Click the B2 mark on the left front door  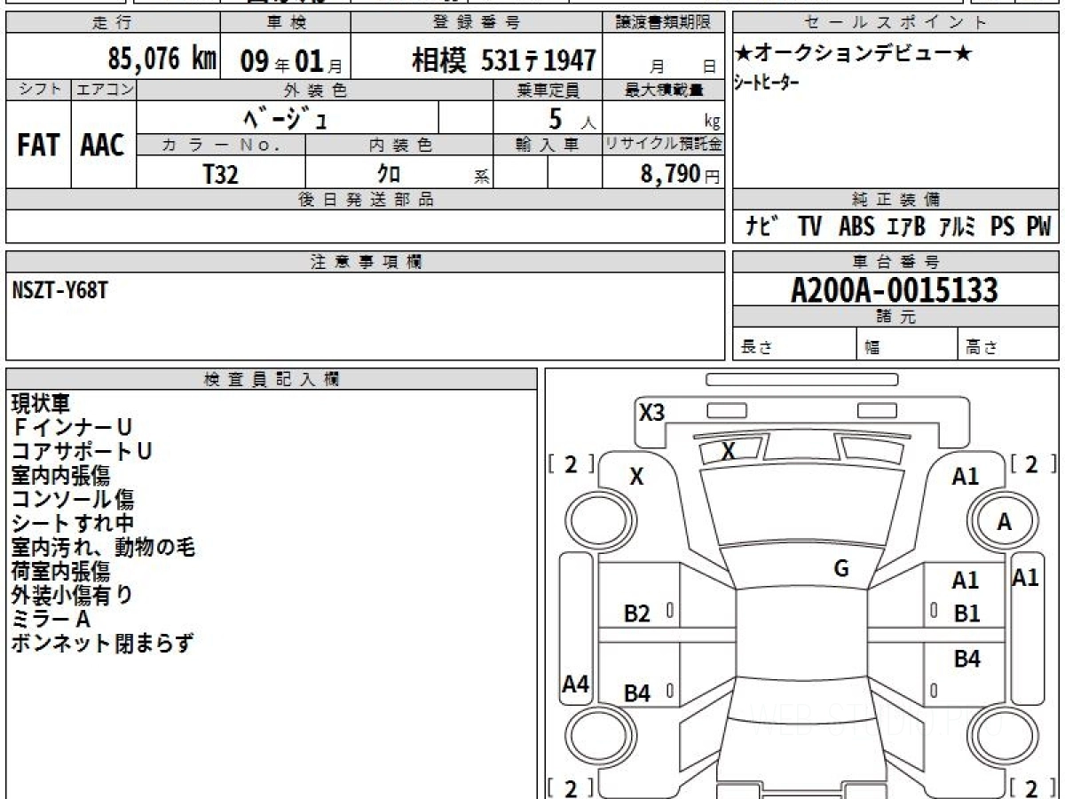635,613
